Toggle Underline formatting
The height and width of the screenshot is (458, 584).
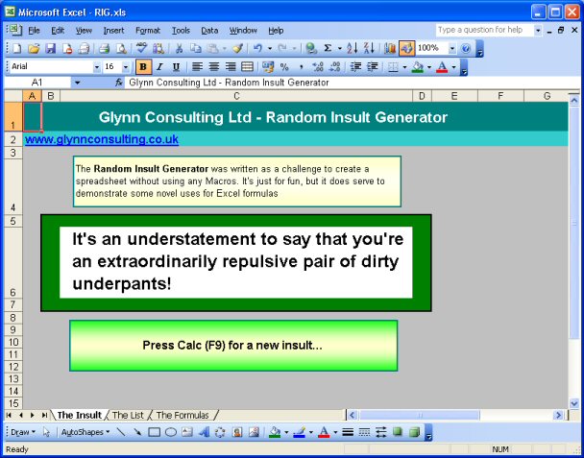175,67
